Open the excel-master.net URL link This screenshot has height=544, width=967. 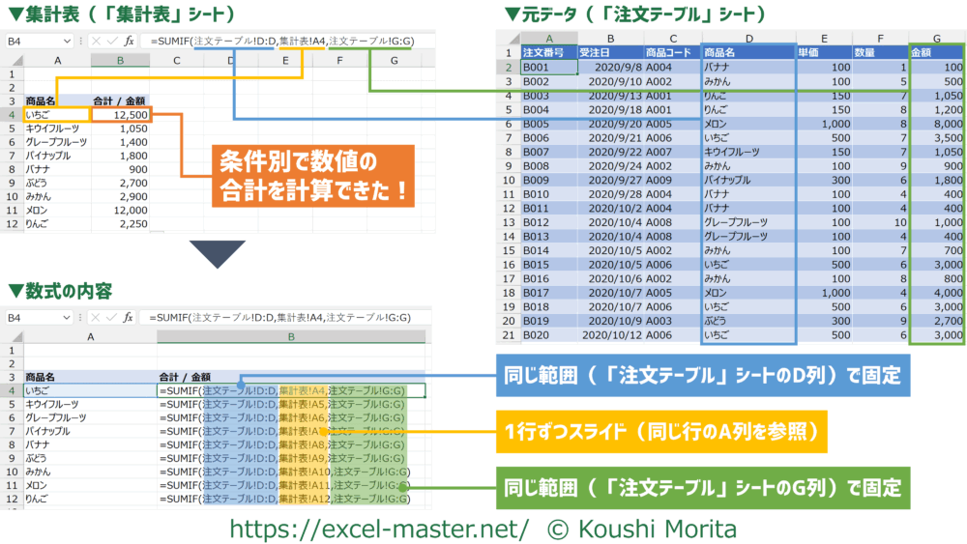379,528
